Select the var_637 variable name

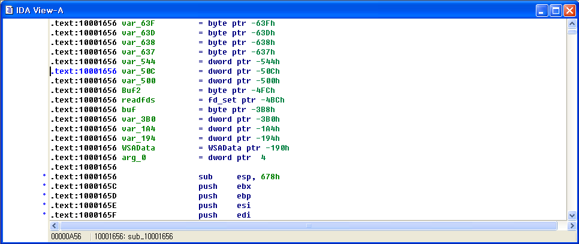[x=138, y=52]
